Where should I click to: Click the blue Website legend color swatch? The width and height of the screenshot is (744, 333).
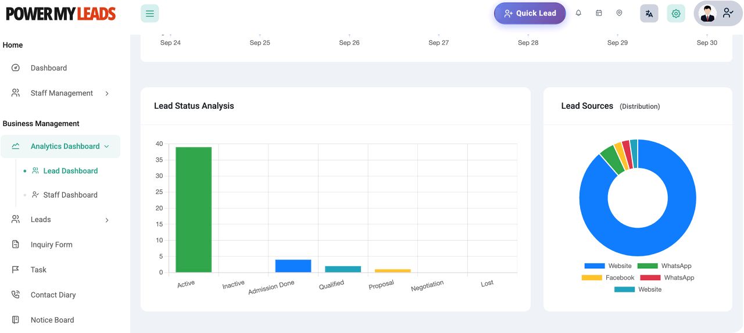pyautogui.click(x=594, y=266)
